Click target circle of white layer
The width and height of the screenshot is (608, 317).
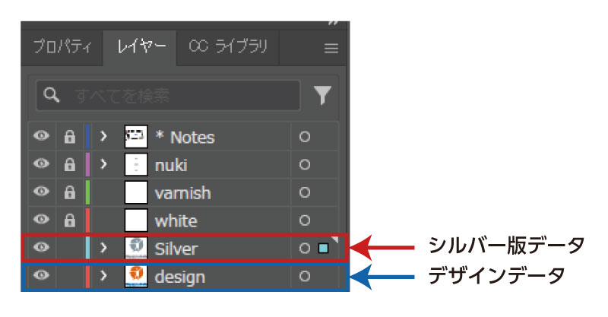tap(305, 220)
